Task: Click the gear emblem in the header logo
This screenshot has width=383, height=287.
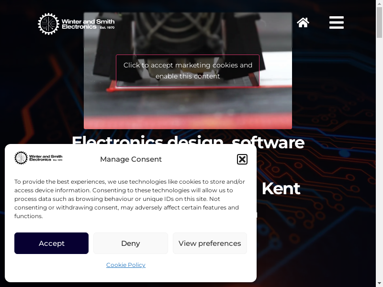Action: pyautogui.click(x=48, y=23)
